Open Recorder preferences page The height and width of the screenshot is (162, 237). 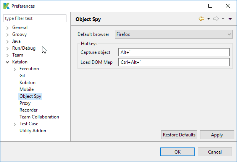[28, 110]
